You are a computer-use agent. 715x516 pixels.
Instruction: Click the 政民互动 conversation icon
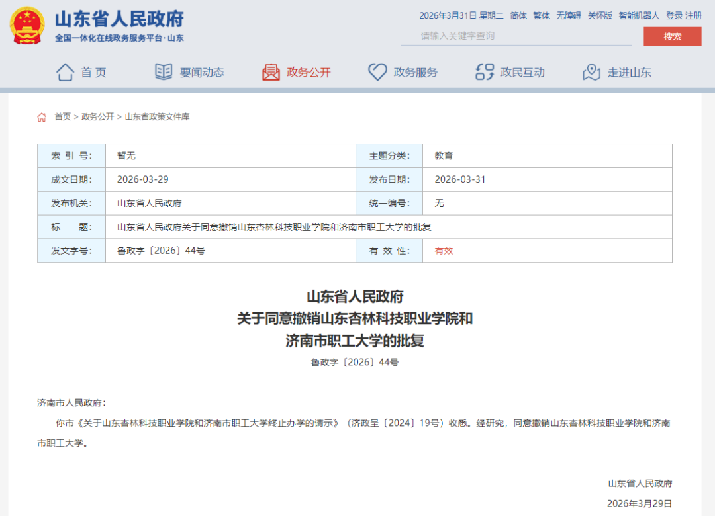click(484, 72)
